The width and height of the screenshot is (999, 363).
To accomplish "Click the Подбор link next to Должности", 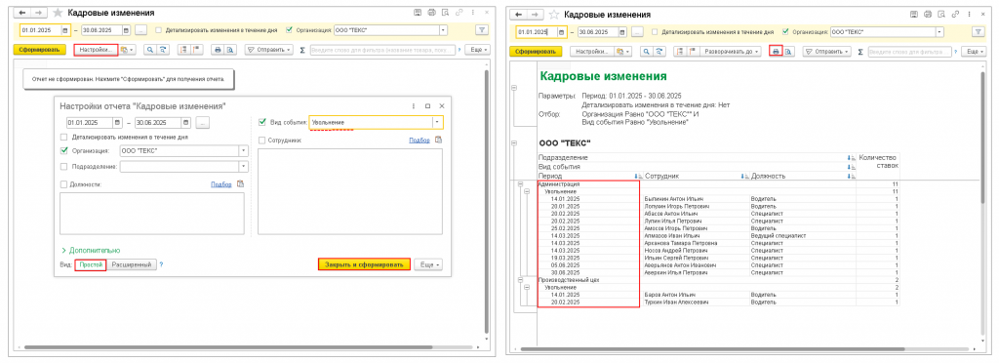I will pyautogui.click(x=220, y=184).
